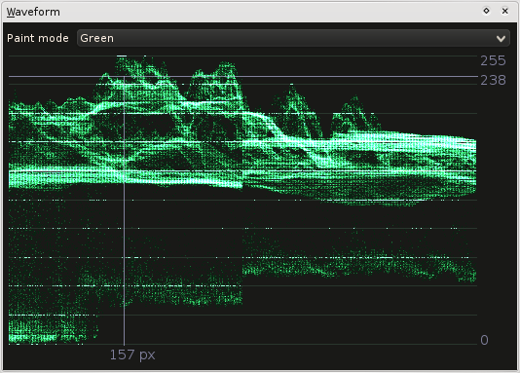
Task: Float the Waveform panel with diamond icon
Action: point(486,11)
